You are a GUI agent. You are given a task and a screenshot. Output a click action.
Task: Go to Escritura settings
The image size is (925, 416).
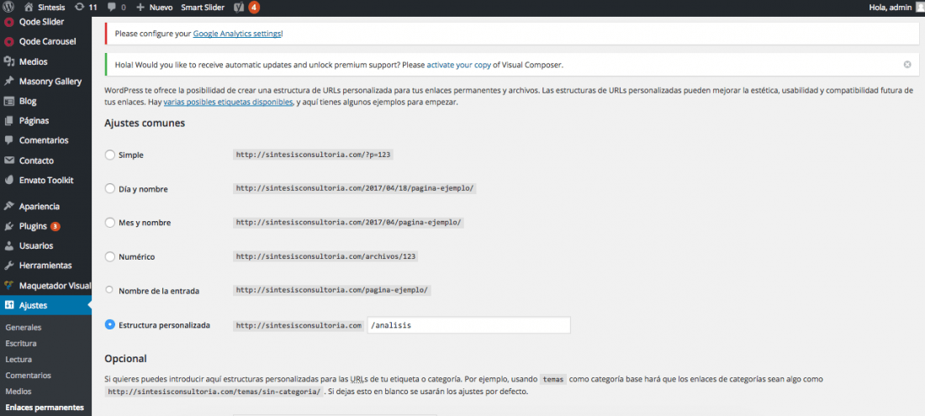(21, 343)
